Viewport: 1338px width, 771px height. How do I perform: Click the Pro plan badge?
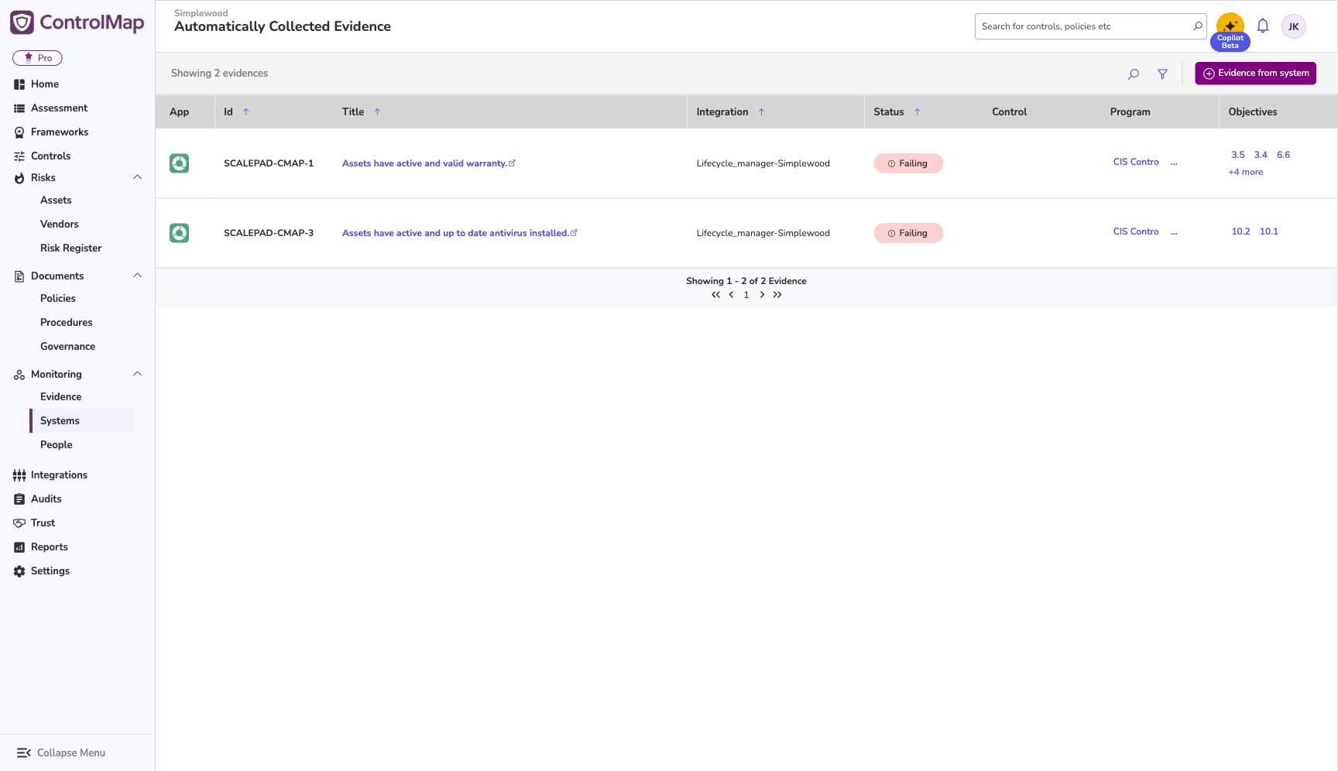(x=37, y=58)
